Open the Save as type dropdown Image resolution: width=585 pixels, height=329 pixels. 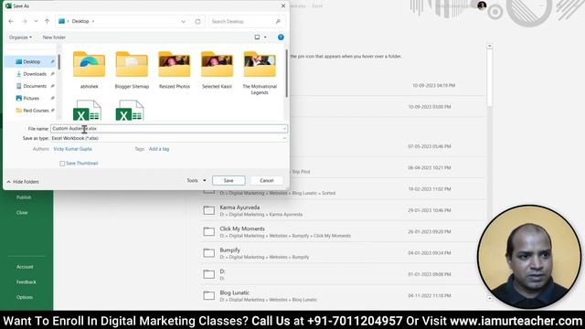click(168, 138)
